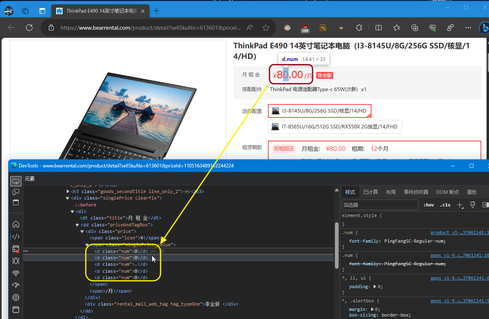Close the ThinkPad E490 browser tab
The image size is (489, 319).
pyautogui.click(x=143, y=11)
